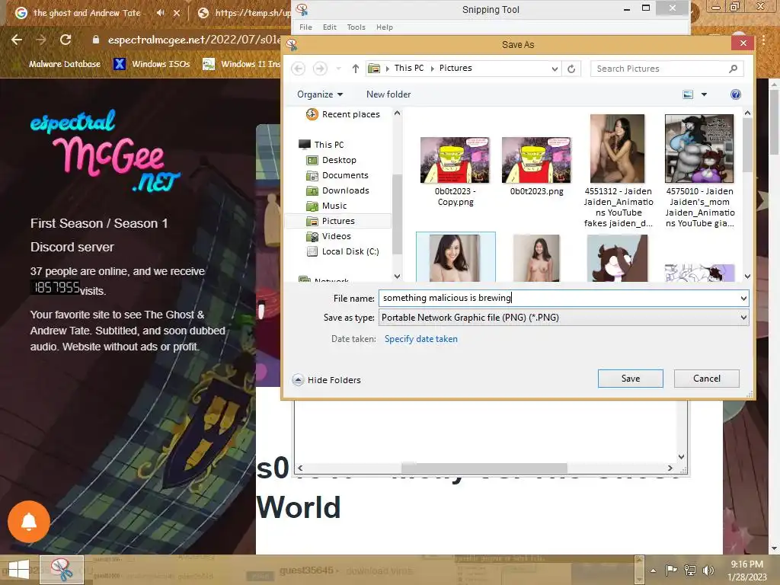780x585 pixels.
Task: Reload the espectralmcgee.net page
Action: (x=66, y=40)
